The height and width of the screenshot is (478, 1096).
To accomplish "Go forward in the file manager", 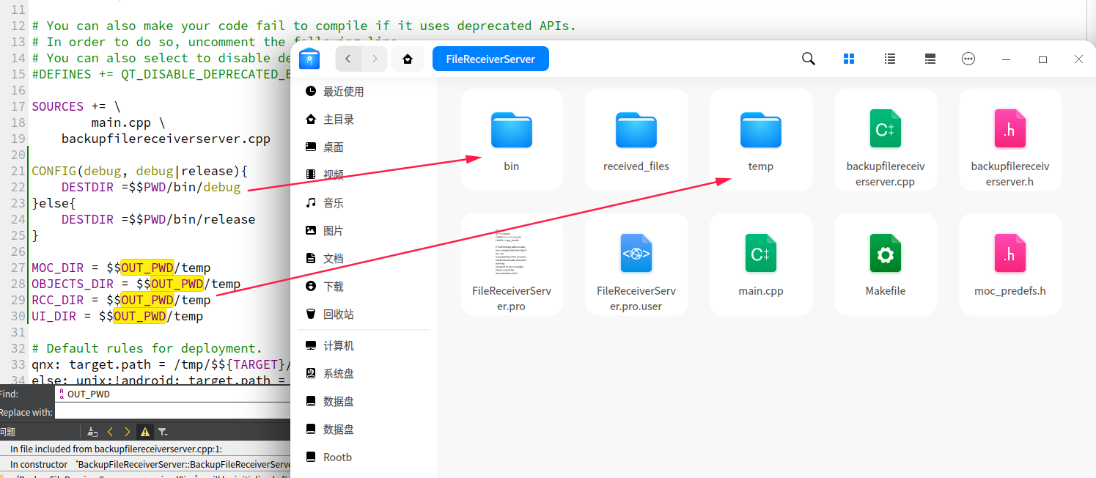I will point(375,59).
